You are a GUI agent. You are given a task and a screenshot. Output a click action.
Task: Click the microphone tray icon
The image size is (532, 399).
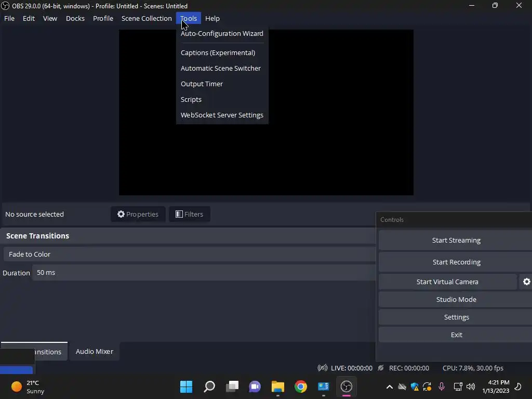tap(442, 387)
